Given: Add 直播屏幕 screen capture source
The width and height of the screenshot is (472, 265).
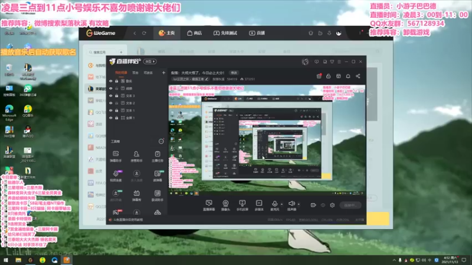Looking at the screenshot, I should (209, 206).
